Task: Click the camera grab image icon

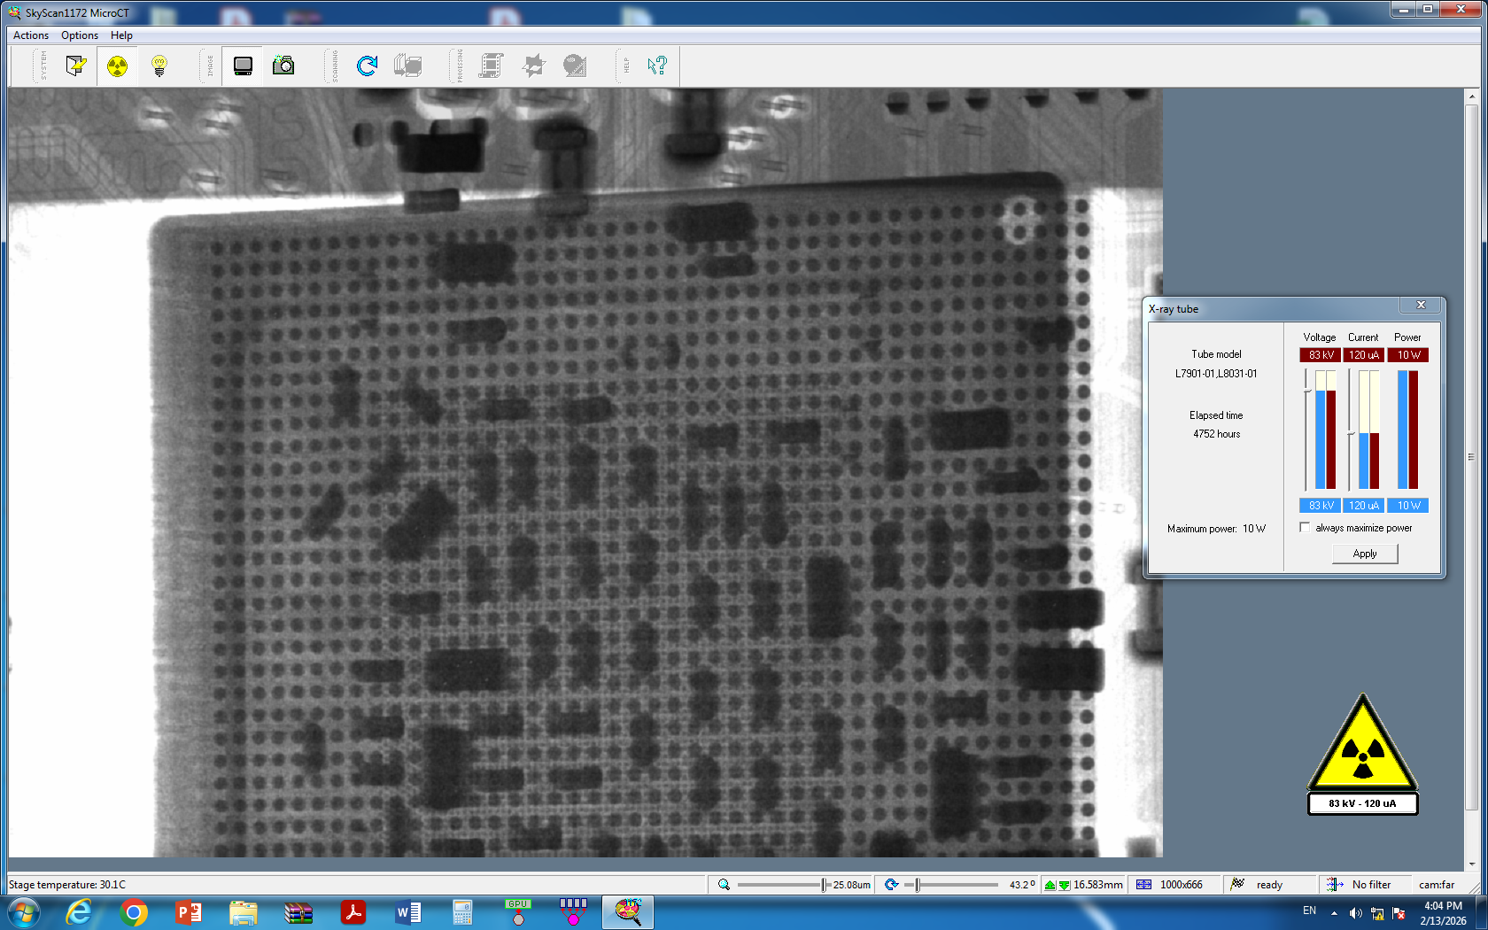Action: [283, 66]
